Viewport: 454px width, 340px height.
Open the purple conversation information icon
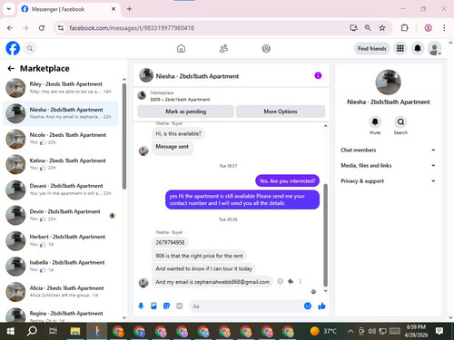318,75
